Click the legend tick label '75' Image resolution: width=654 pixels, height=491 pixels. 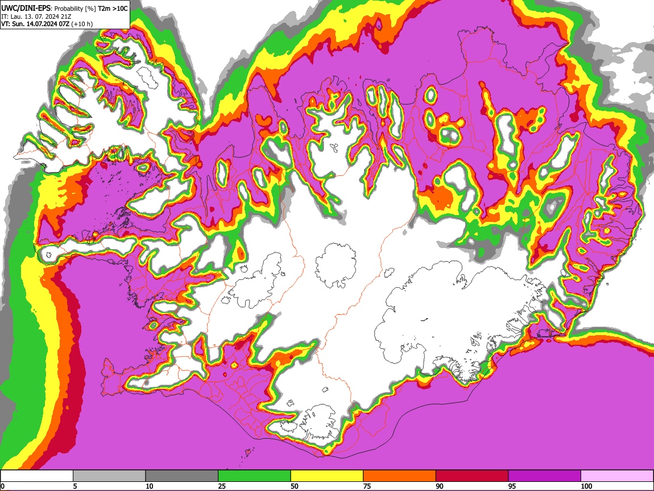[x=367, y=486]
